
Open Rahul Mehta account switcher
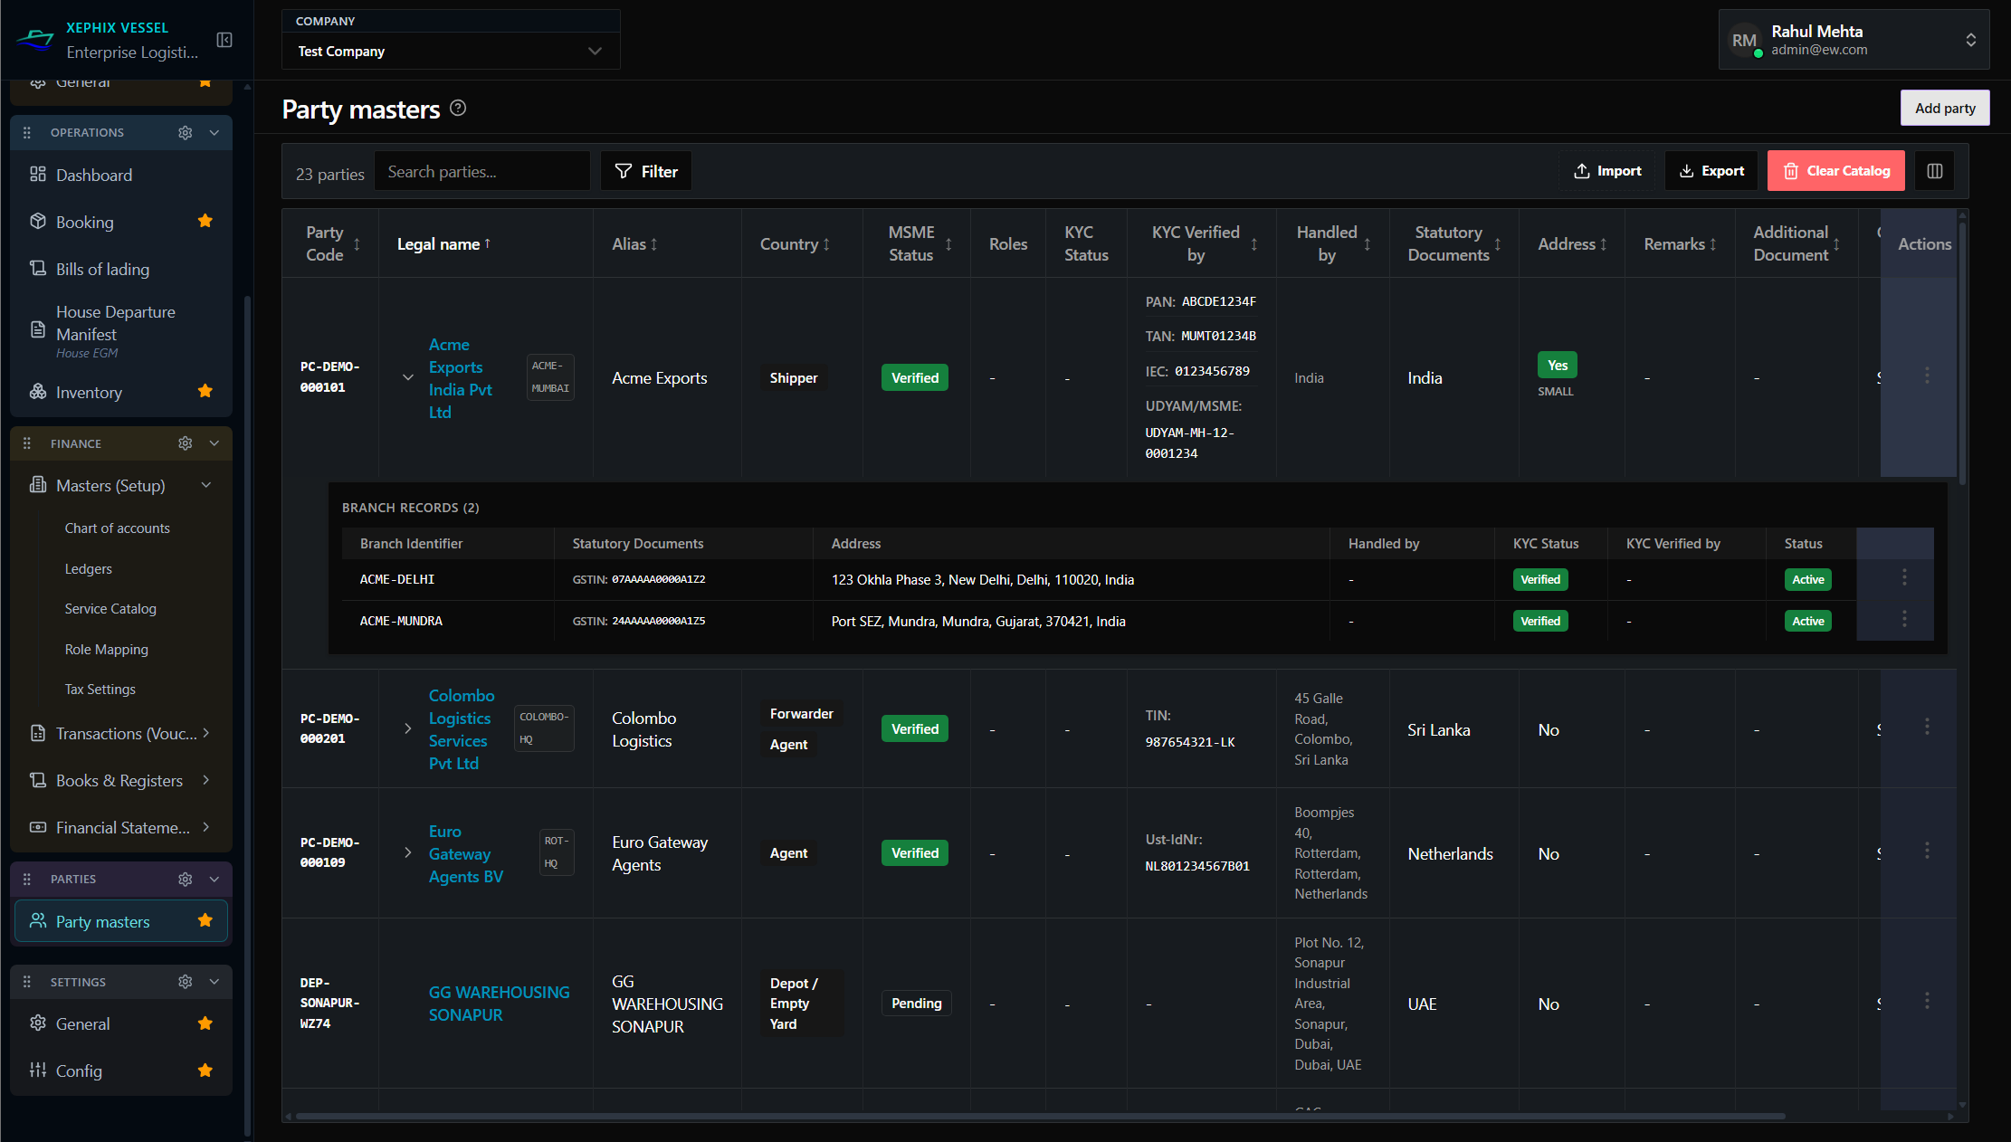click(x=1854, y=40)
